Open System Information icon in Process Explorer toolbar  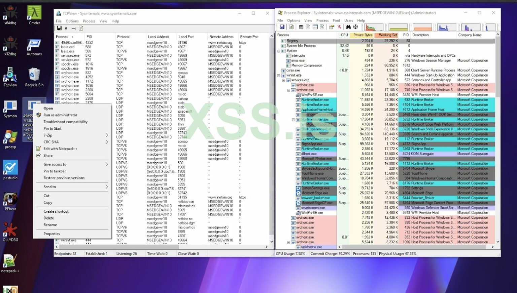click(301, 27)
